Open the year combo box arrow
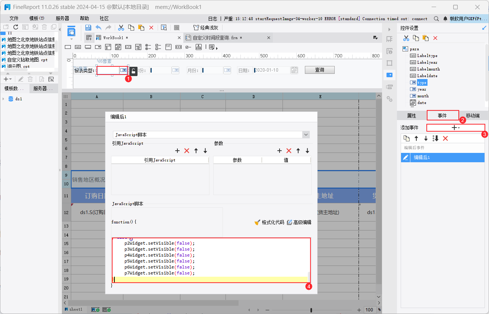This screenshot has width=489, height=314. 175,70
